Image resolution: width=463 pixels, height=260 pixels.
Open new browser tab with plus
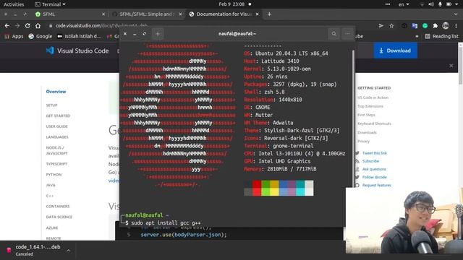(x=269, y=14)
